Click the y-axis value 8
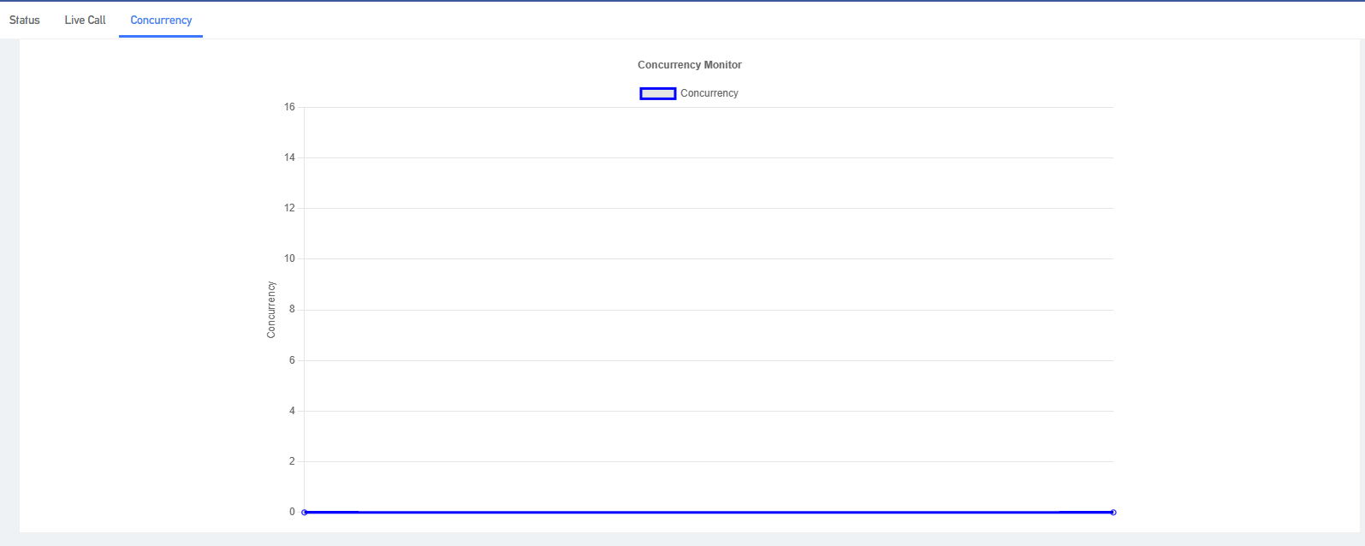Image resolution: width=1365 pixels, height=546 pixels. (292, 309)
